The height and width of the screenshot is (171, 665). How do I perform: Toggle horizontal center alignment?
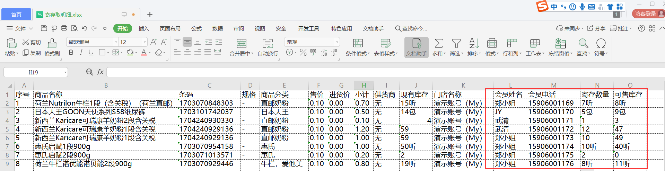point(187,52)
